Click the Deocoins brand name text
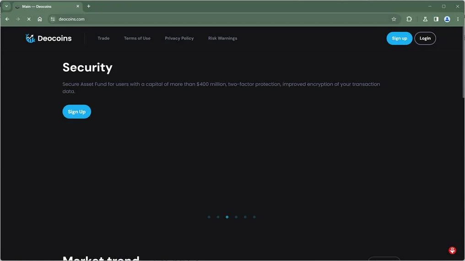The height and width of the screenshot is (261, 465). coord(54,38)
